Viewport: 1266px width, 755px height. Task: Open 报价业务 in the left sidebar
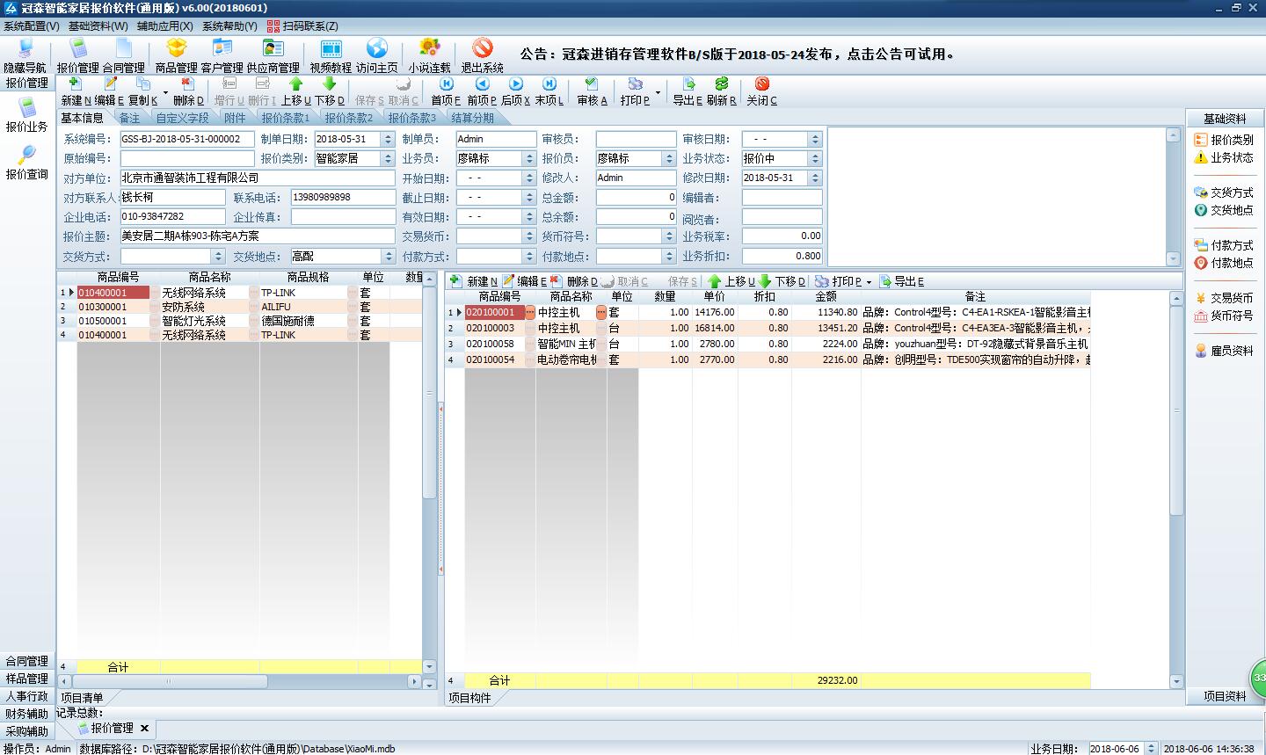[27, 115]
